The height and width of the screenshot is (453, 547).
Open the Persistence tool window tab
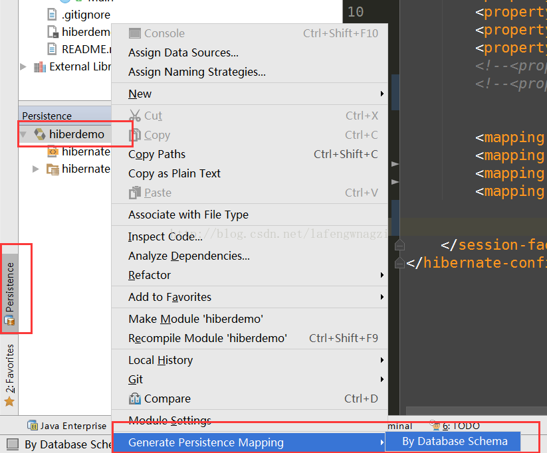tap(9, 290)
